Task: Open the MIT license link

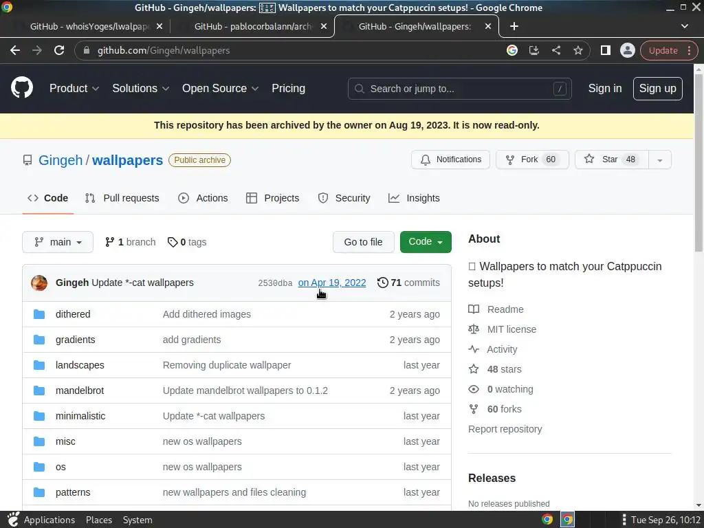Action: point(503,329)
